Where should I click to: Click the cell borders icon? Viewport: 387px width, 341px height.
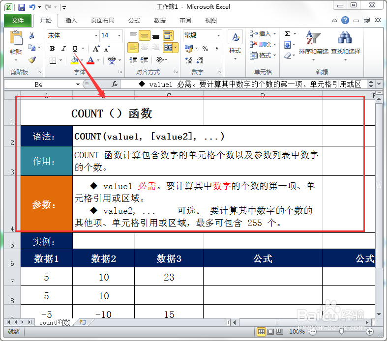53,60
